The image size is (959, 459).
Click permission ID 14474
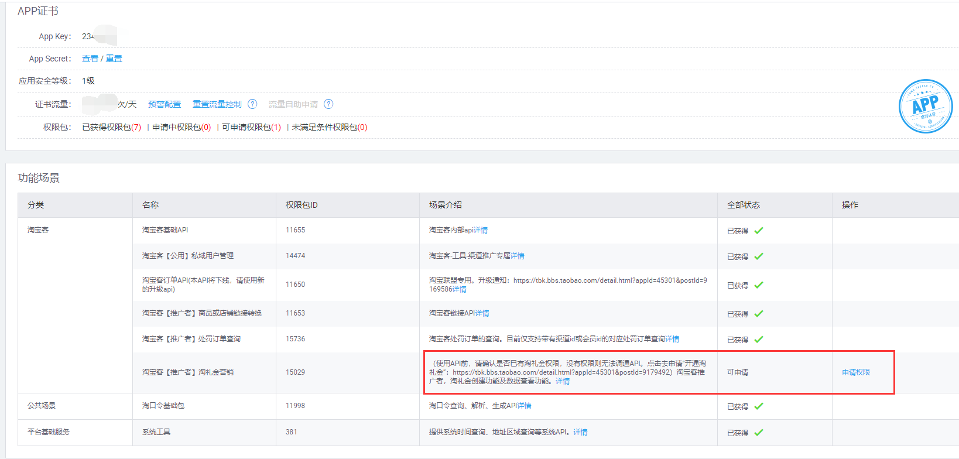coord(295,256)
